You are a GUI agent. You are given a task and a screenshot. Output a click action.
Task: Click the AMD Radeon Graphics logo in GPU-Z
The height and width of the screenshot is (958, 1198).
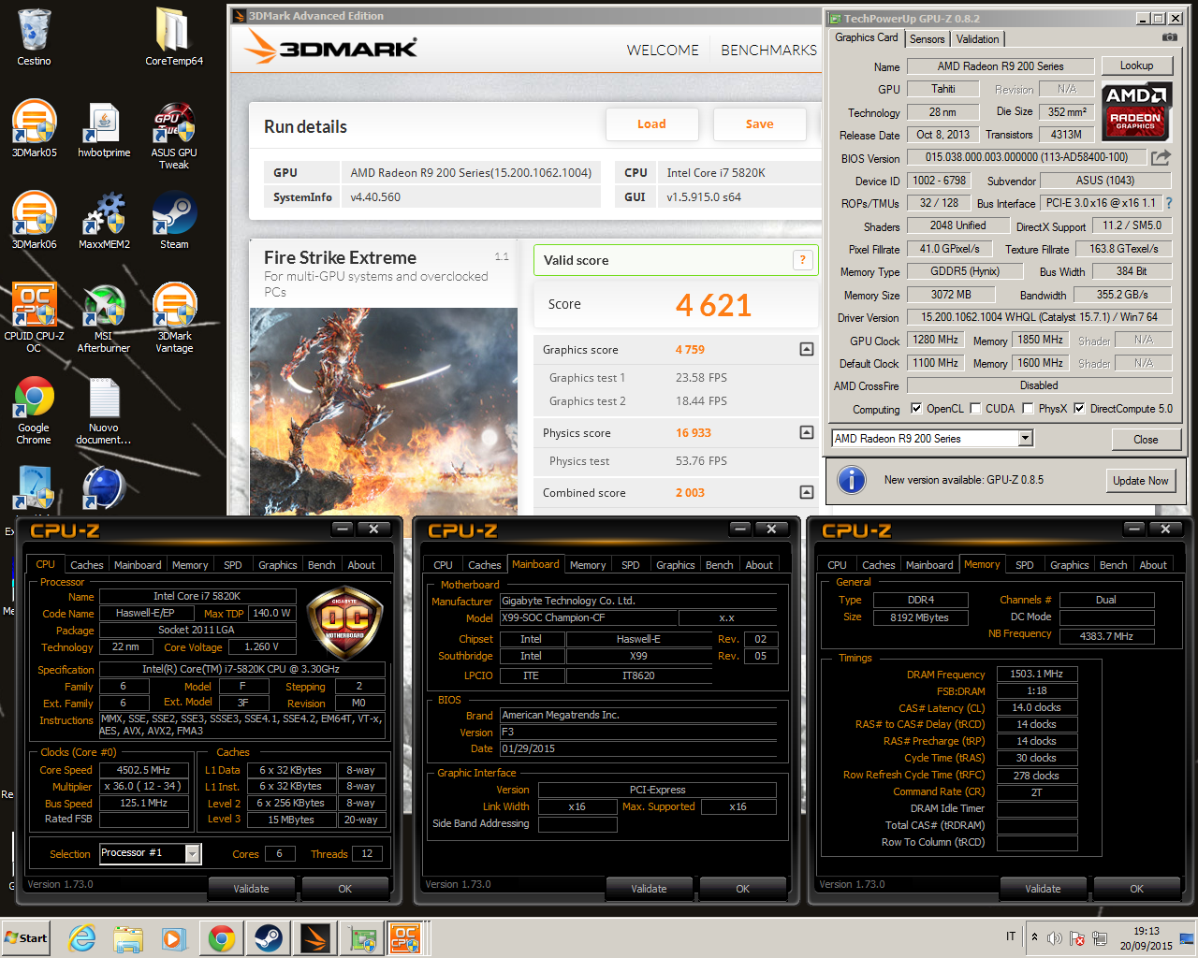pyautogui.click(x=1136, y=109)
